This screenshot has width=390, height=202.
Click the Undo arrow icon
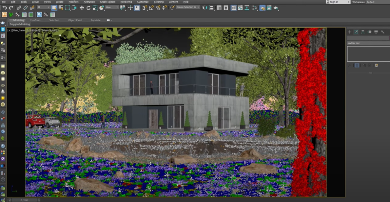tap(4, 8)
